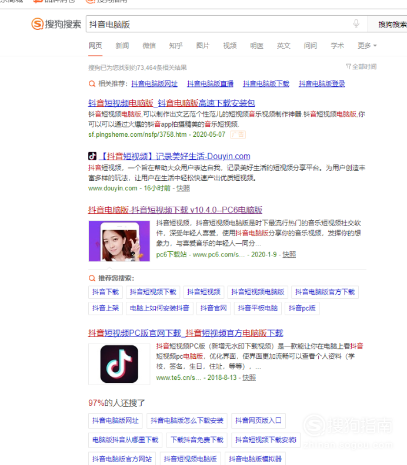The width and height of the screenshot is (407, 465).
Task: Open the Douyin.com official result title
Action: pos(175,156)
